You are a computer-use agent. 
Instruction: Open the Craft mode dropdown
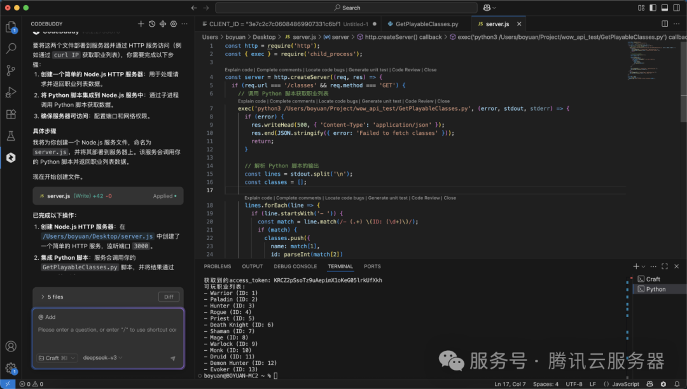[x=57, y=358]
